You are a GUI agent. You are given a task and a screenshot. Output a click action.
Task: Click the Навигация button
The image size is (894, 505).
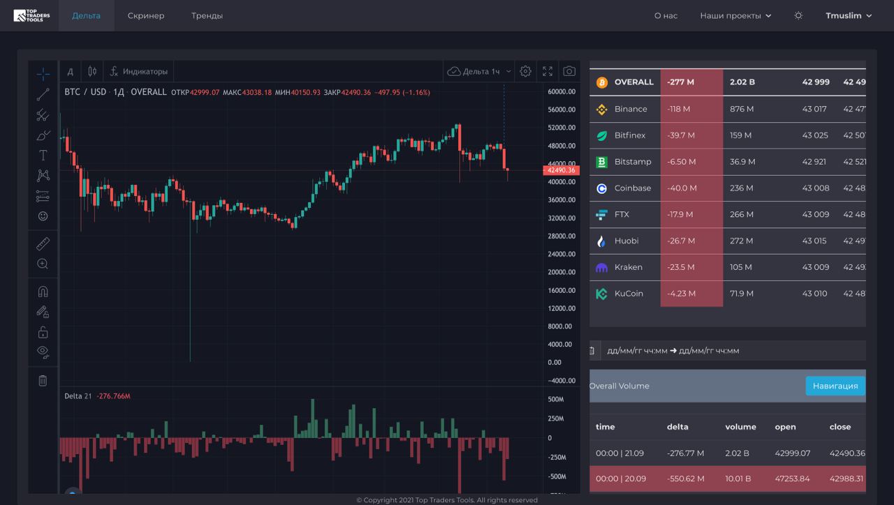pyautogui.click(x=835, y=386)
